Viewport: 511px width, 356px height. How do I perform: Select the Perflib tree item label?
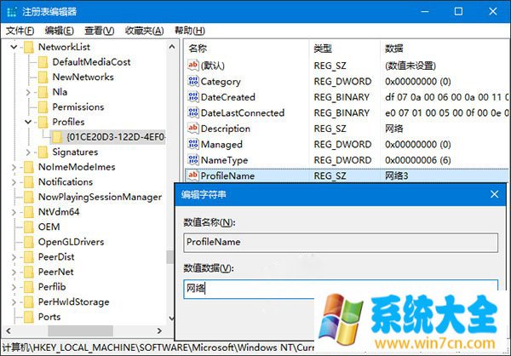click(x=52, y=287)
